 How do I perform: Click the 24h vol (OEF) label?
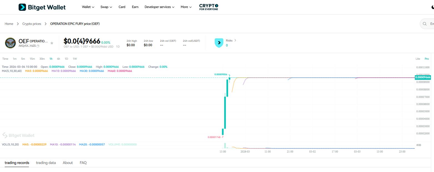click(168, 41)
